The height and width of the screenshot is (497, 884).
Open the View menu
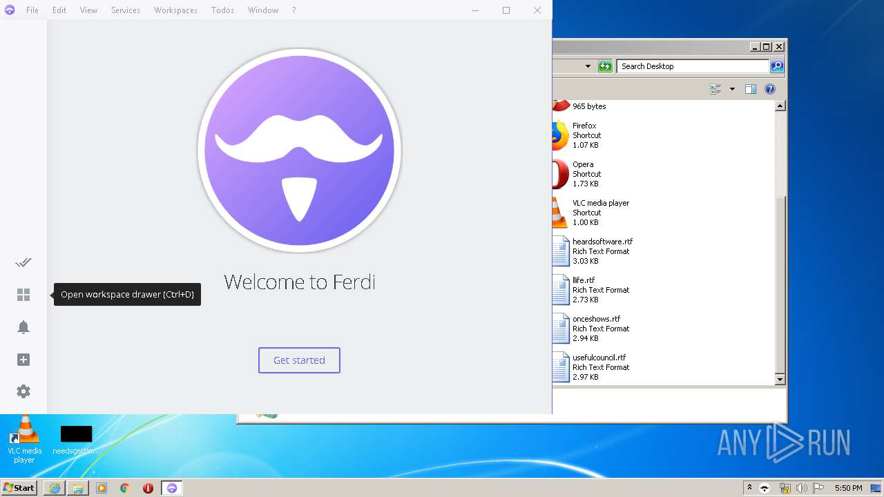(x=88, y=10)
